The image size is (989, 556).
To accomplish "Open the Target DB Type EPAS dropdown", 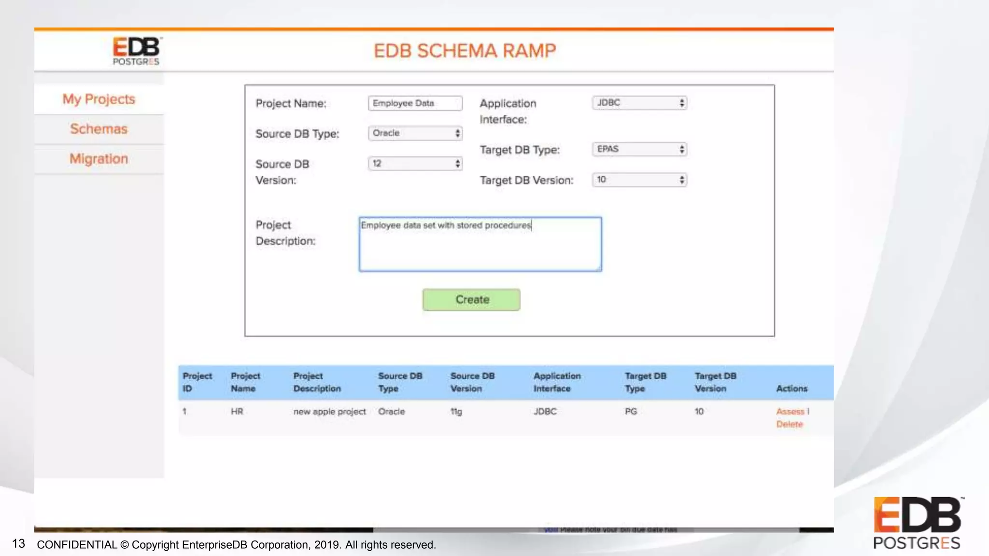I will [639, 149].
